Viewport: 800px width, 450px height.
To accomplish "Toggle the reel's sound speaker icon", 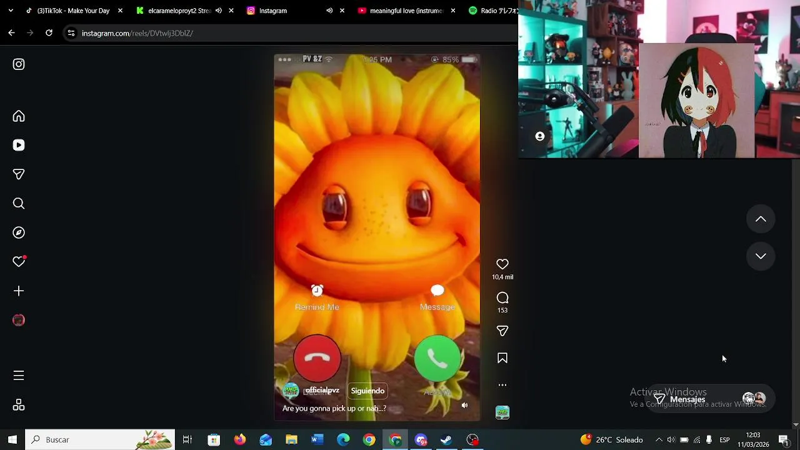I will (x=464, y=406).
